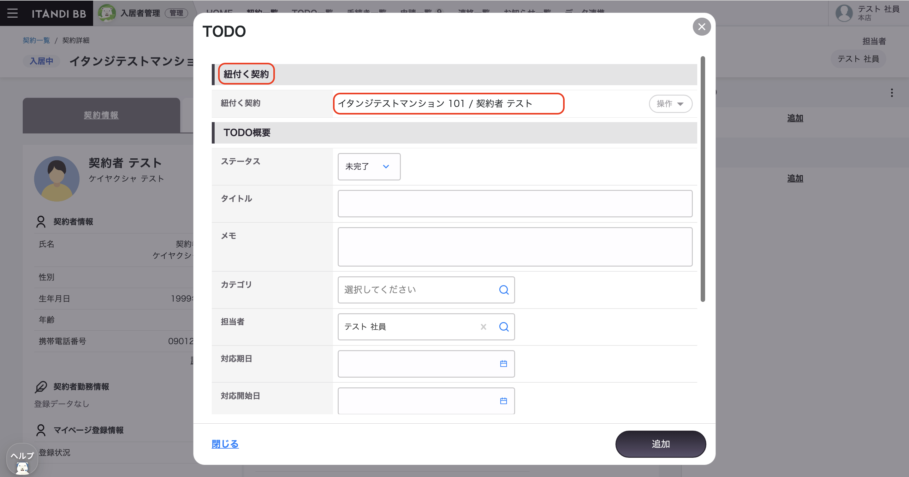Click the 生年月日 row label
Viewport: 909px width, 477px height.
tap(54, 299)
